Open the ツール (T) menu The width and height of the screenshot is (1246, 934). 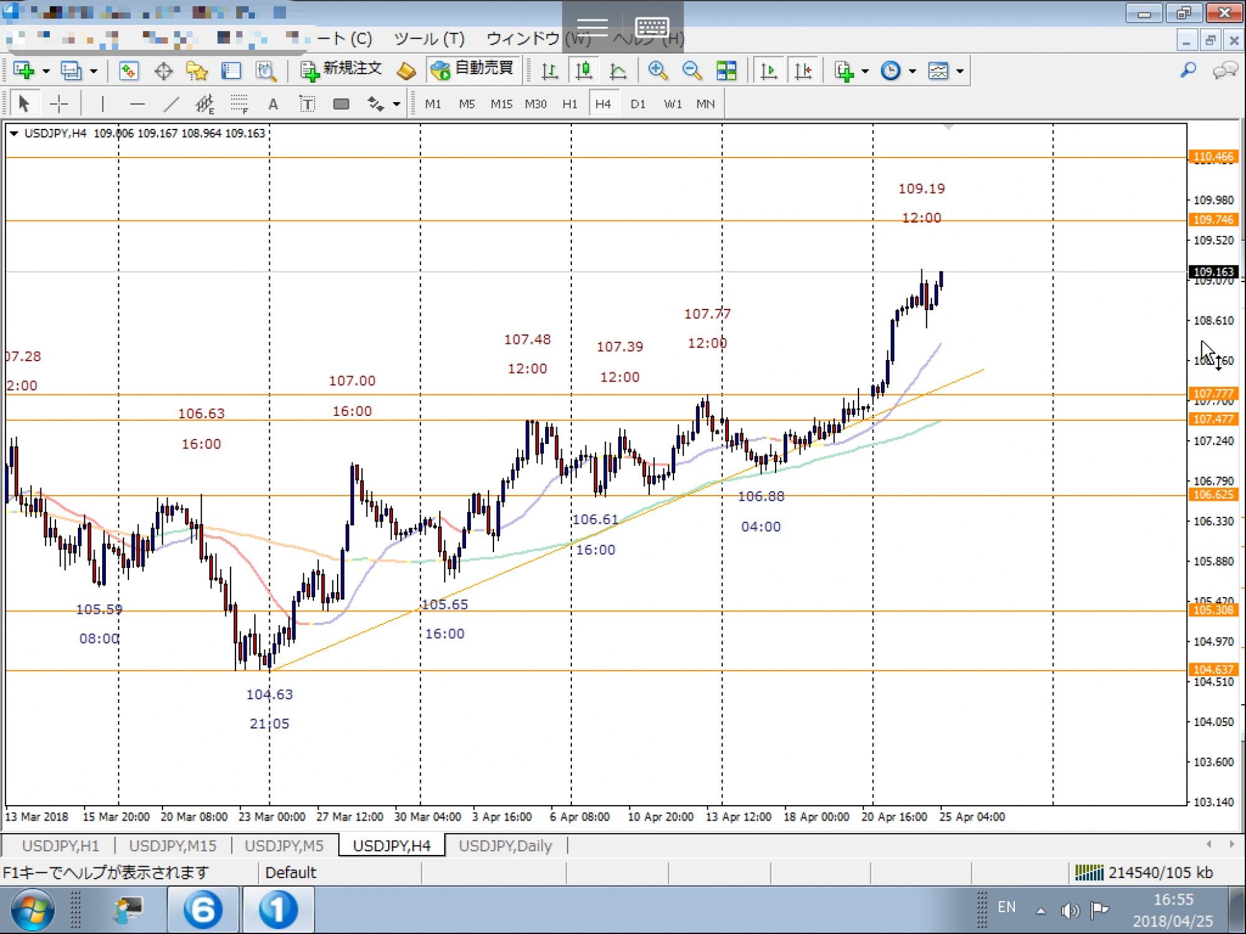[x=429, y=39]
